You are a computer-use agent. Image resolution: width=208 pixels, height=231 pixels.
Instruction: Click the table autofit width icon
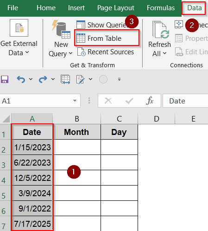coord(65,79)
